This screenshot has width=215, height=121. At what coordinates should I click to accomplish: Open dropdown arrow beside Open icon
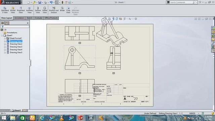click(37, 2)
